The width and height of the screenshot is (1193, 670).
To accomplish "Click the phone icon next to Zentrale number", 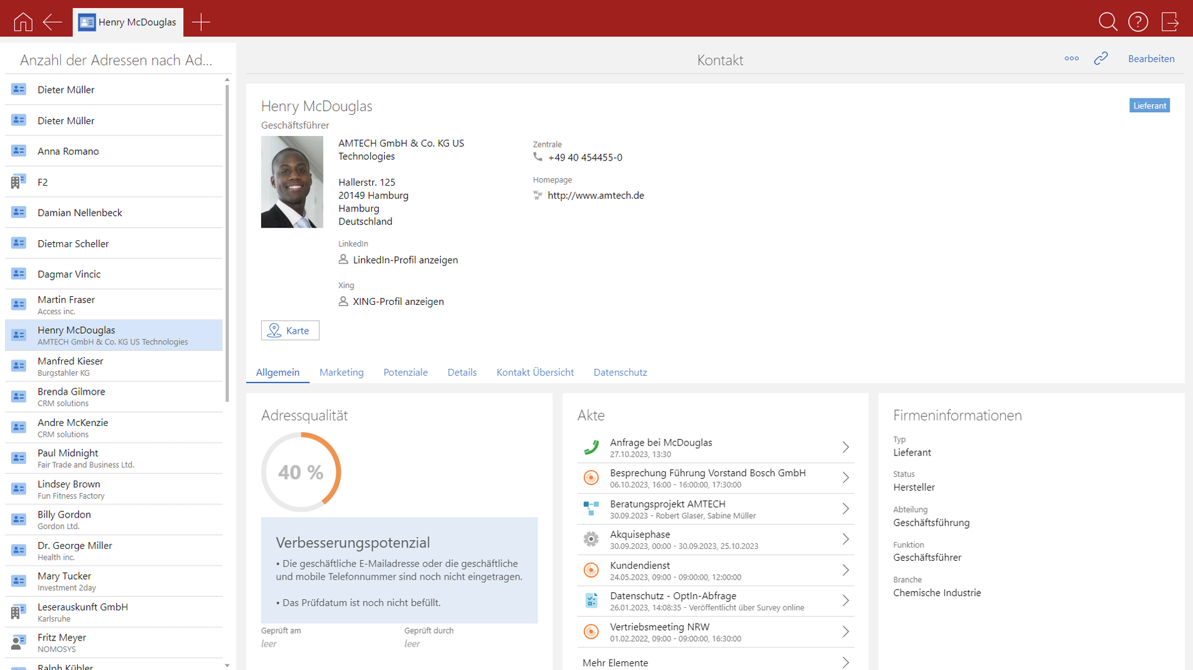I will click(537, 157).
